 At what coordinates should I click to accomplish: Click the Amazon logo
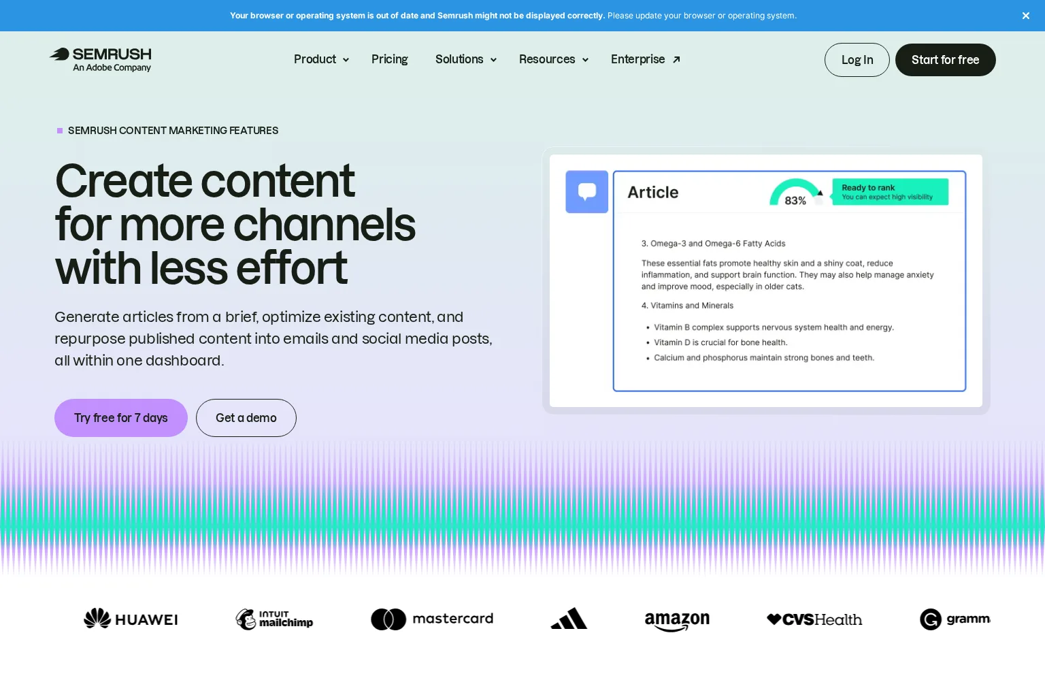[x=677, y=621]
